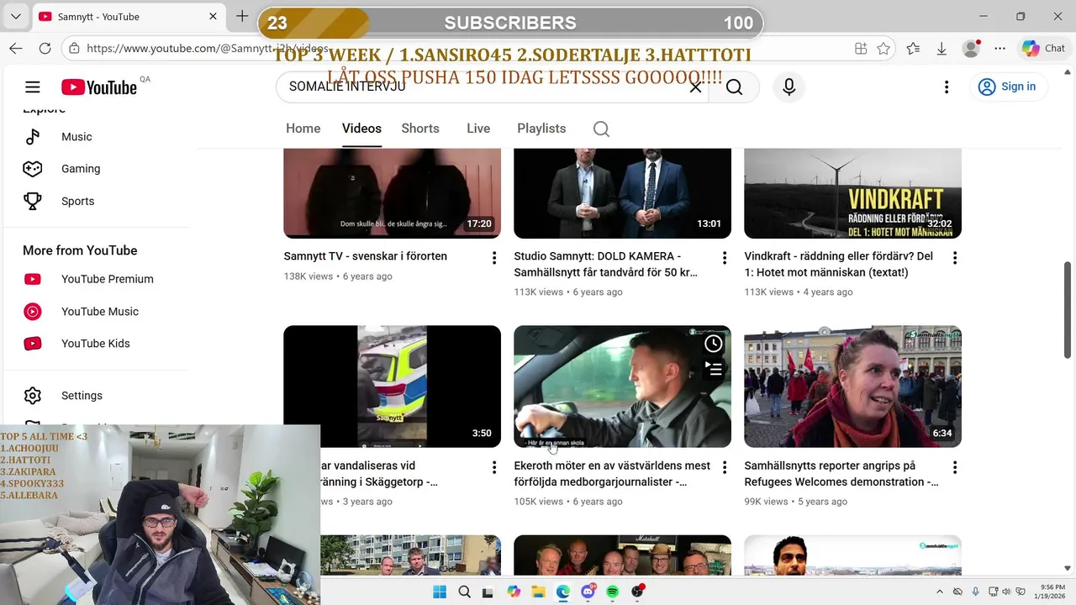Close the Samnytt - YouTube tab
Screen dimensions: 1076x605
tap(213, 16)
